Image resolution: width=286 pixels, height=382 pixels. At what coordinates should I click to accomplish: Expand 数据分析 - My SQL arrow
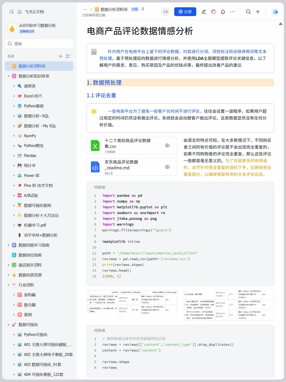14,126
